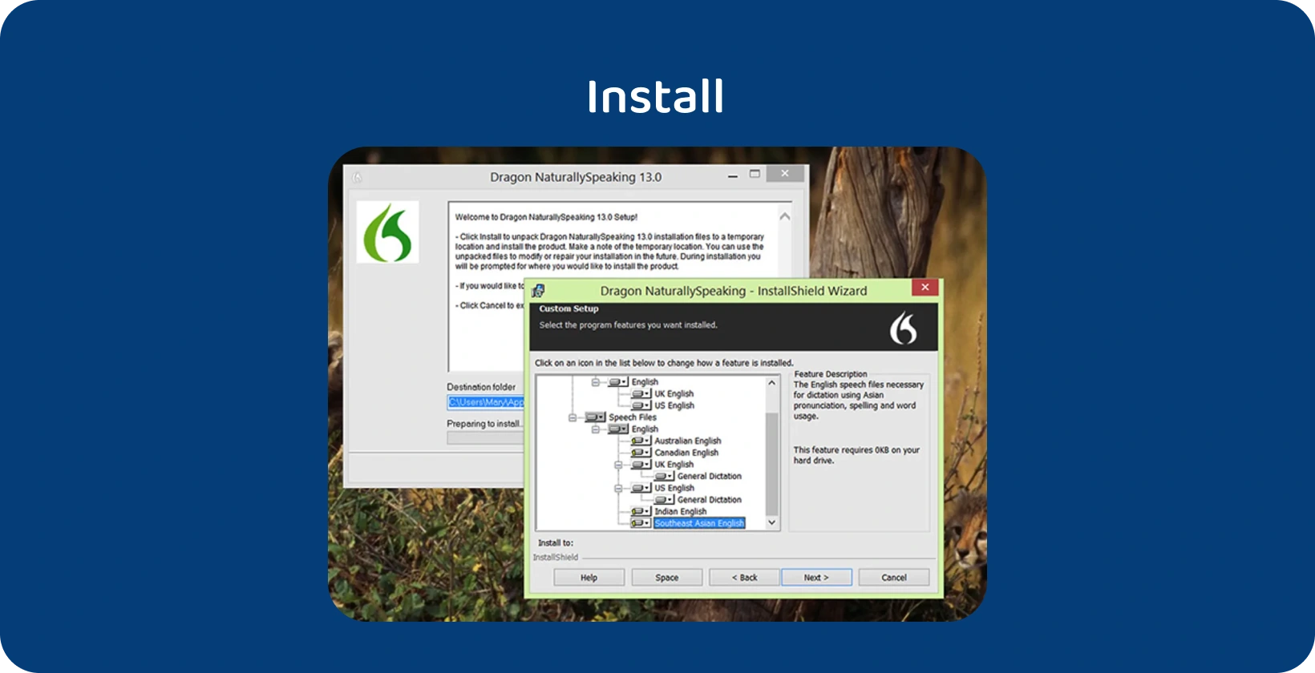Collapse the English node above Speech Files
Viewport: 1315px width, 673px height.
coord(596,382)
